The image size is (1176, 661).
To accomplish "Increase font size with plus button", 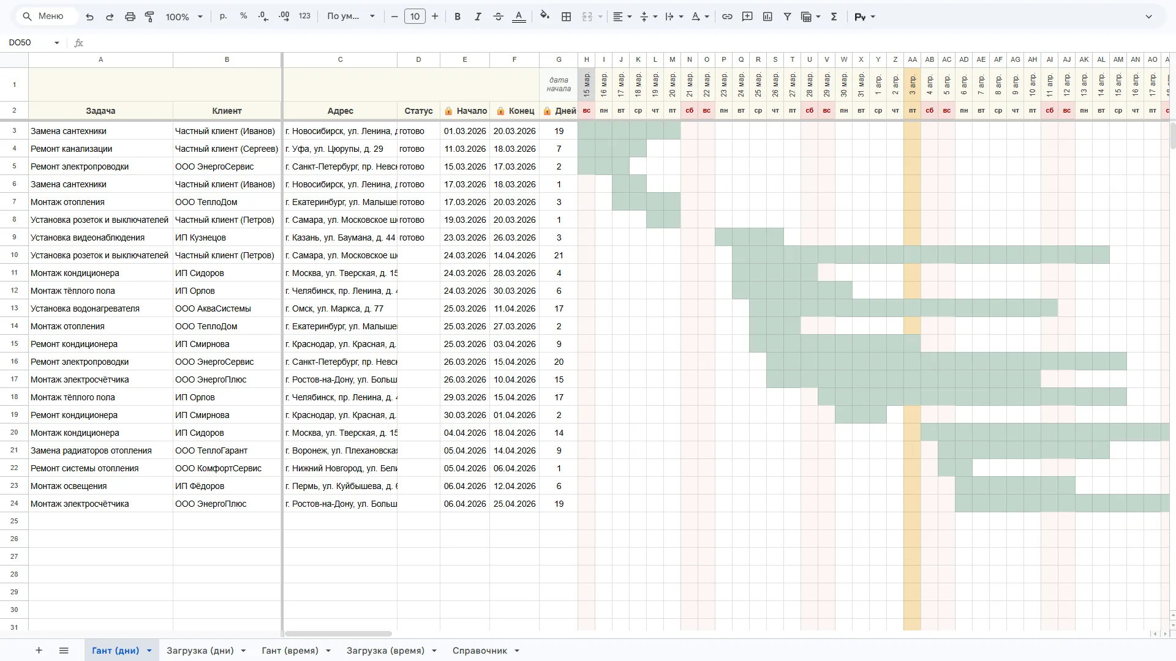I will (435, 17).
